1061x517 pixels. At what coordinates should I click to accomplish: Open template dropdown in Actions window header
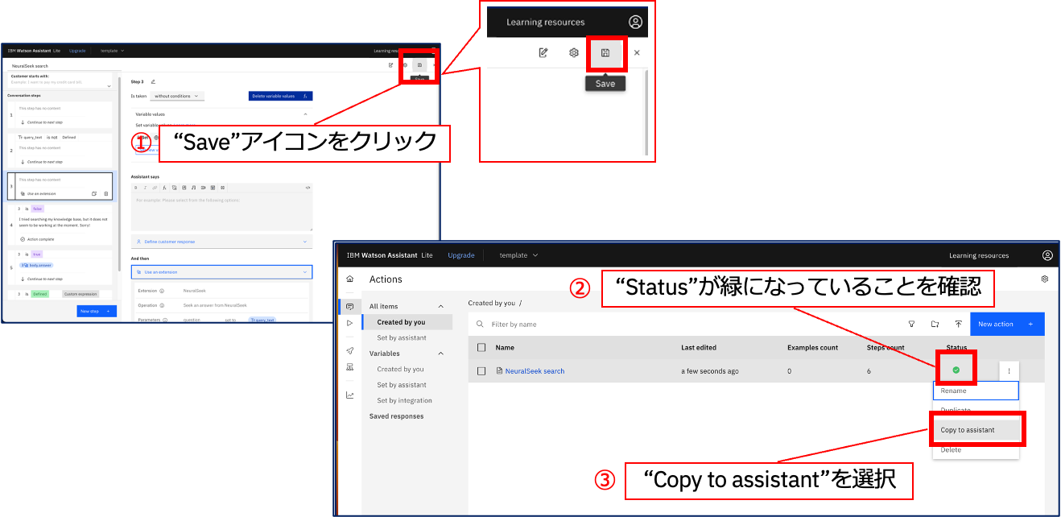(518, 255)
